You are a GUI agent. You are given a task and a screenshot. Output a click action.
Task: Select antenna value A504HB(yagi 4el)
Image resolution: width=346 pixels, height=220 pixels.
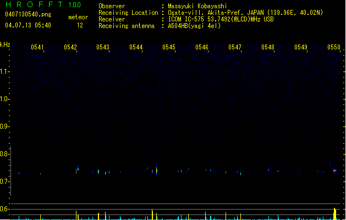[194, 26]
